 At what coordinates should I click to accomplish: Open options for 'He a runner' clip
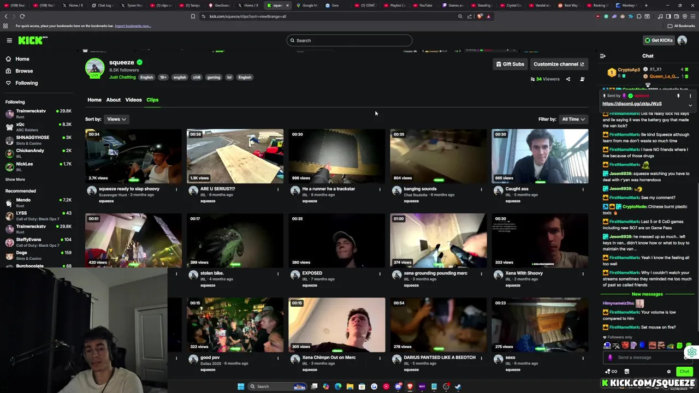point(380,189)
